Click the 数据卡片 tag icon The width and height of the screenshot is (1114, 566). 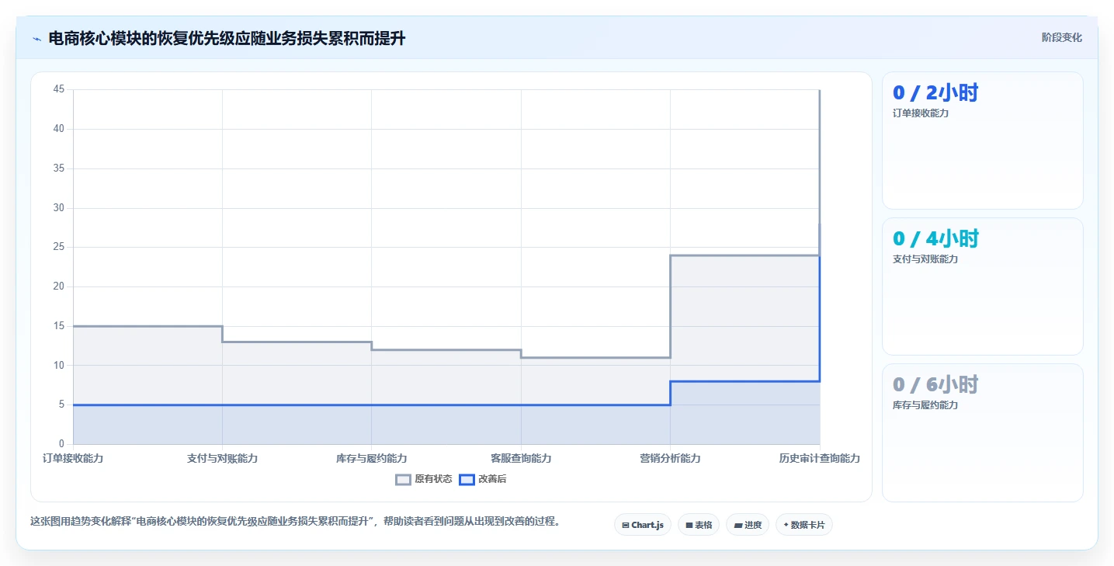pos(786,526)
